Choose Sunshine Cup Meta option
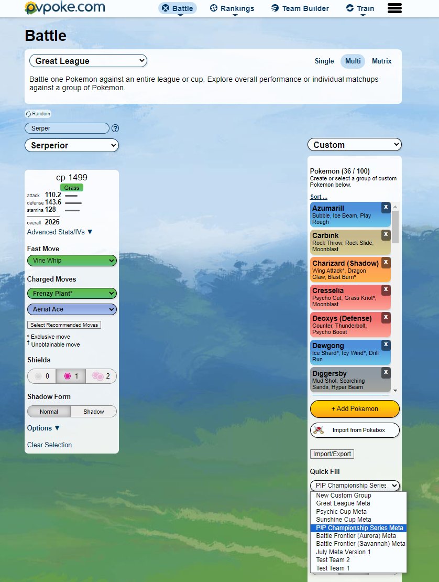Viewport: 439px width, 582px height. 358,520
